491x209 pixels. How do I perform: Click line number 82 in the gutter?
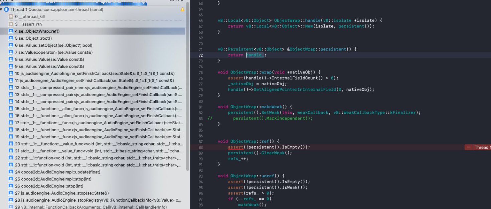pyautogui.click(x=200, y=113)
